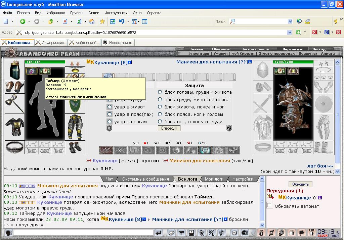The image size is (344, 240).
Task: Click the smiley emoticon icon in chat bar
Action: [234, 233]
